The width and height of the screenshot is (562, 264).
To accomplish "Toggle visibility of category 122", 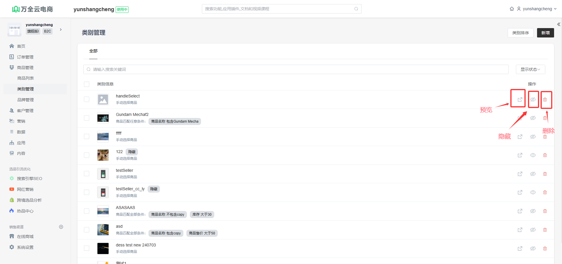I will click(x=533, y=155).
